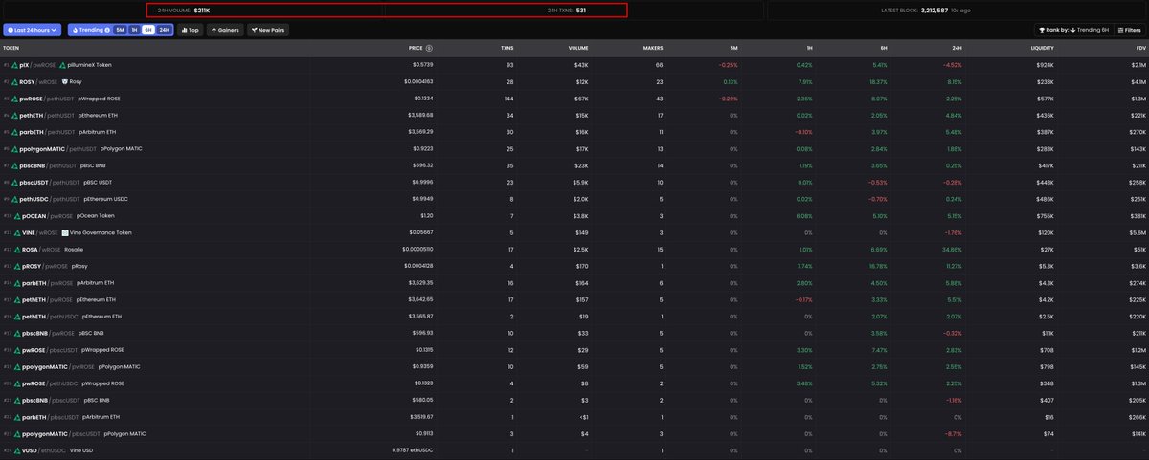The width and height of the screenshot is (1149, 460).
Task: Click pIX price value $0.5739
Action: click(421, 65)
